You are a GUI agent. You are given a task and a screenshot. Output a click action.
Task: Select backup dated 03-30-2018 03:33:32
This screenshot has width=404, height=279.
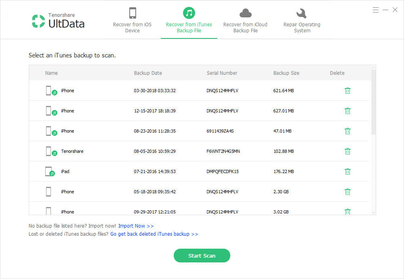pyautogui.click(x=155, y=91)
